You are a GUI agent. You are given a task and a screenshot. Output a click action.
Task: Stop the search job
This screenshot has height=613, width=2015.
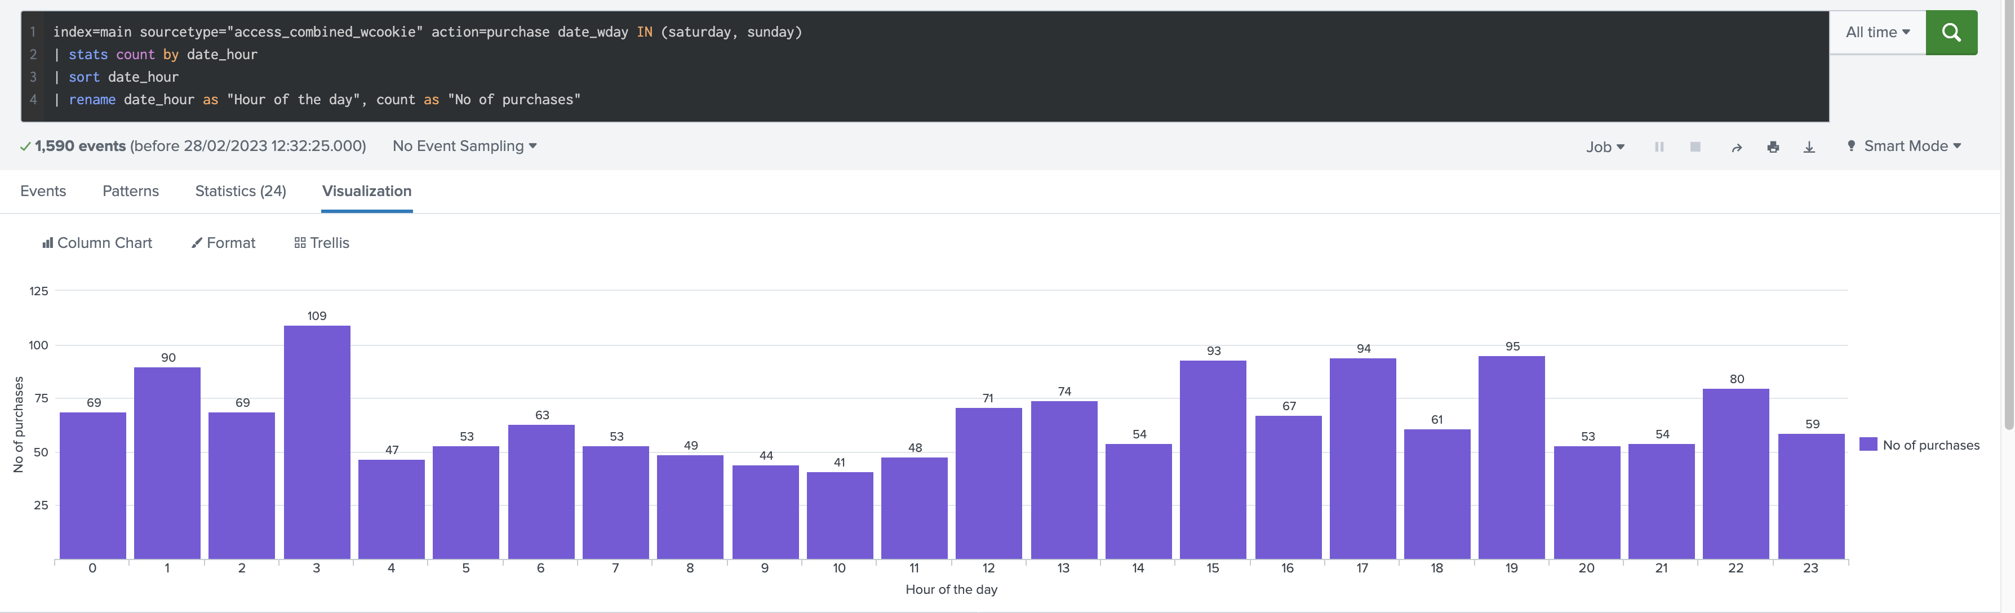coord(1695,146)
